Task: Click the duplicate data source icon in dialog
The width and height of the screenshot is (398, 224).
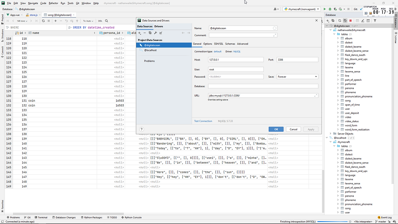Action: [150, 33]
